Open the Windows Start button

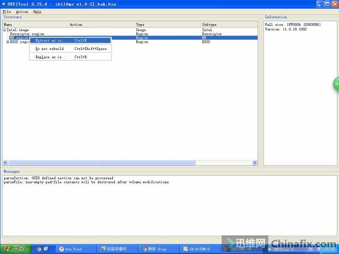16,249
